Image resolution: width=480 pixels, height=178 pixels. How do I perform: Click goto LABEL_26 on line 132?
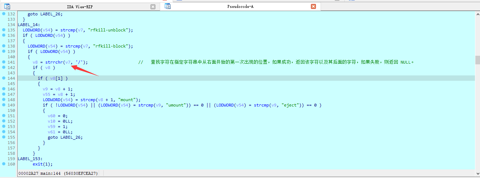pyautogui.click(x=45, y=14)
